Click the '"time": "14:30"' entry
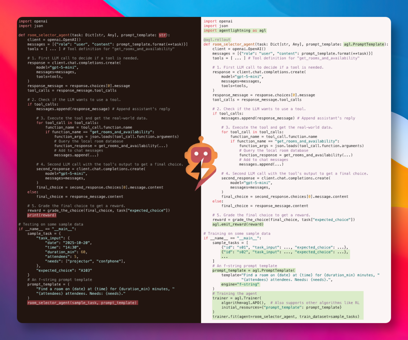The image size is (408, 340). (63, 247)
